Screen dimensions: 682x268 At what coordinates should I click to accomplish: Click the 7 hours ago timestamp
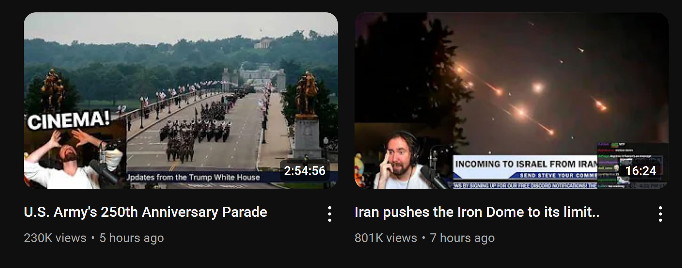click(462, 238)
